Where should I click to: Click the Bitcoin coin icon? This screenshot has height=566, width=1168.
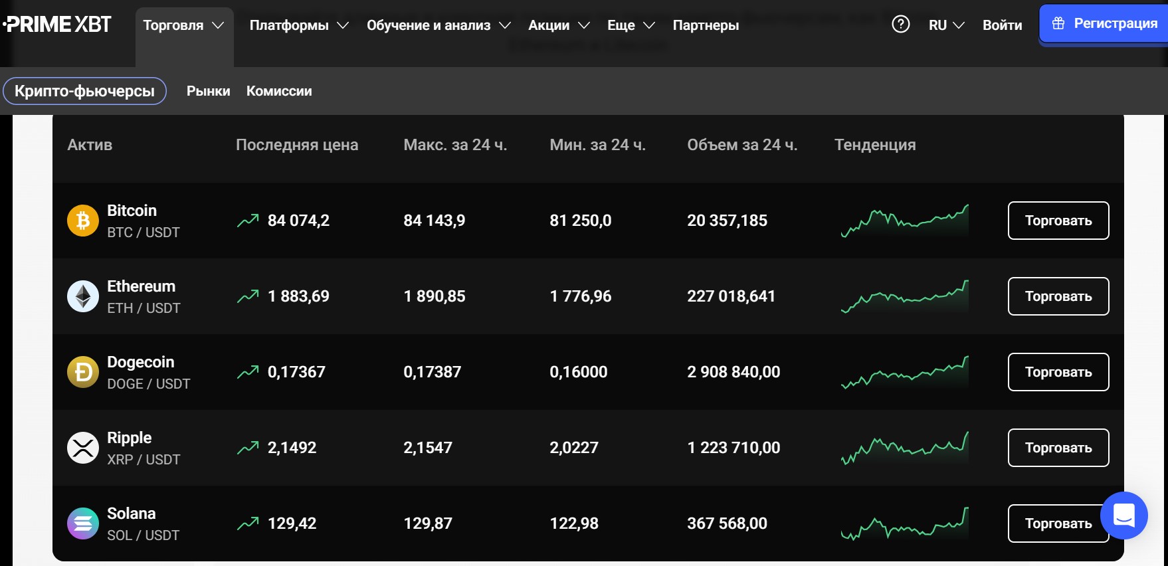[83, 221]
